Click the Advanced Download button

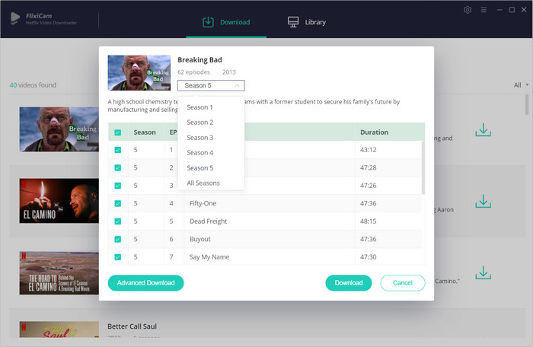146,283
